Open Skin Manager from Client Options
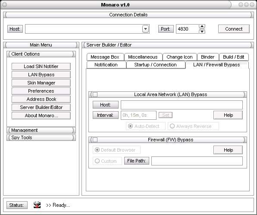Viewport: 257px width, 215px height. point(41,83)
